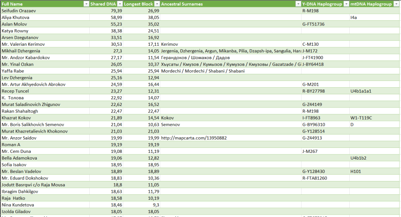Image resolution: width=401 pixels, height=217 pixels.
Task: Open the mtDNA Haplogroup filter dropdown
Action: [397, 4]
